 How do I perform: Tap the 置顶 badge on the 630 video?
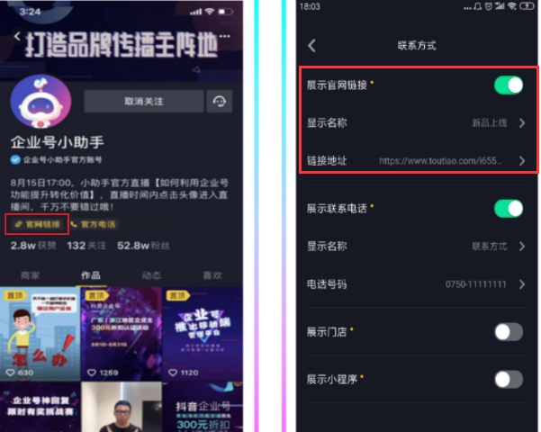[14, 296]
